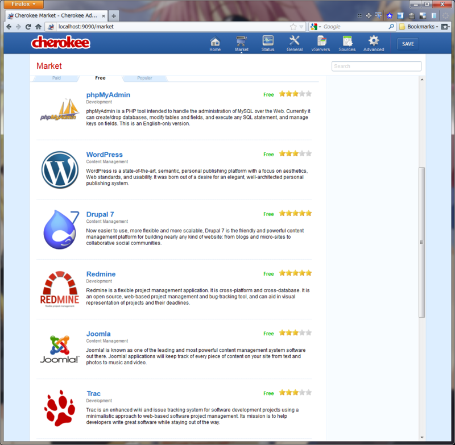Open address bar history dropdown arrow
The height and width of the screenshot is (445, 455).
(301, 27)
